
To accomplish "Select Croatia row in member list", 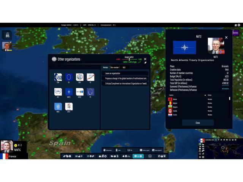I will tap(197, 115).
